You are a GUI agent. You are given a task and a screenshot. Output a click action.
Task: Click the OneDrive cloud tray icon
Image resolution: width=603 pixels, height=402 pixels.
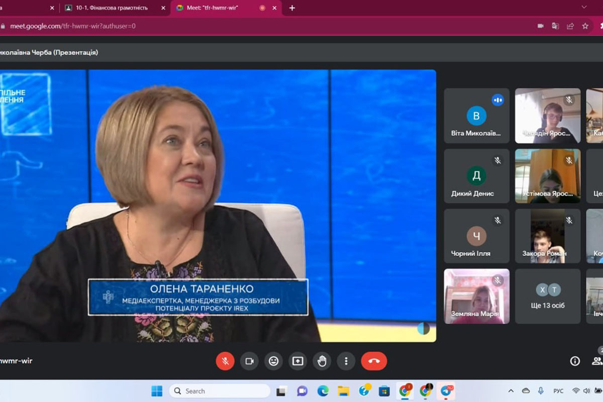[x=526, y=391]
